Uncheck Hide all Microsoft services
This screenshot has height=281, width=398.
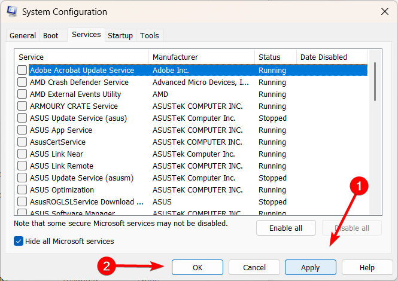coord(19,241)
